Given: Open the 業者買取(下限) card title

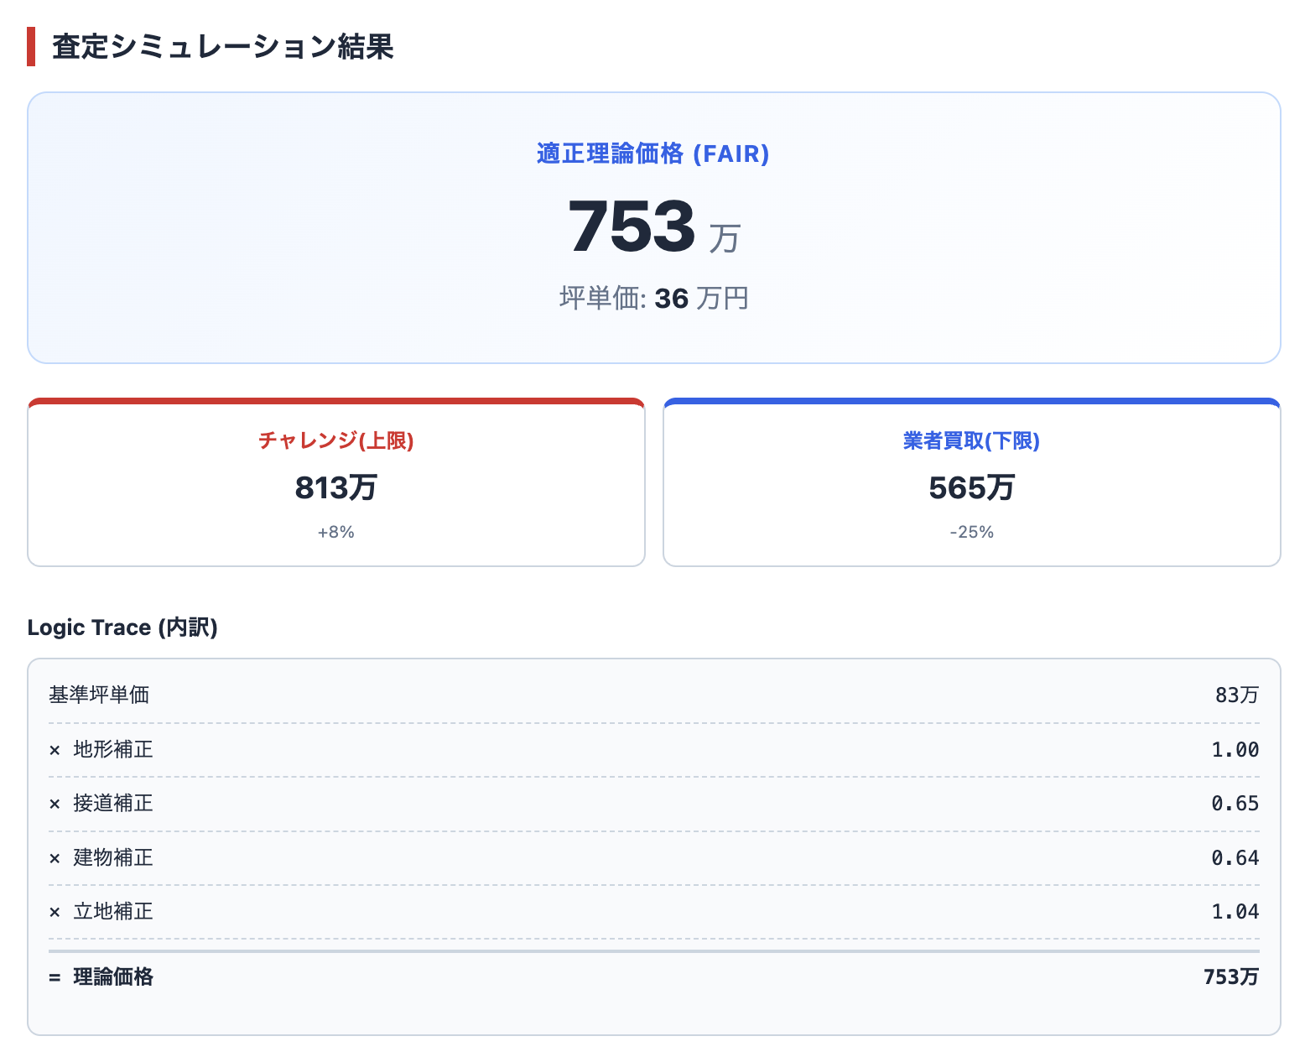Looking at the screenshot, I should [x=971, y=441].
